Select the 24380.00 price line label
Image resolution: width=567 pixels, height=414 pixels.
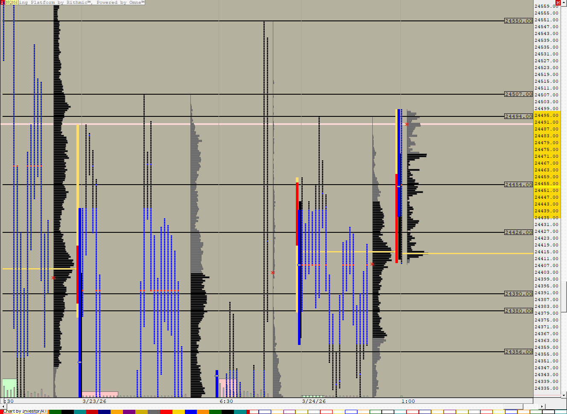(x=518, y=311)
